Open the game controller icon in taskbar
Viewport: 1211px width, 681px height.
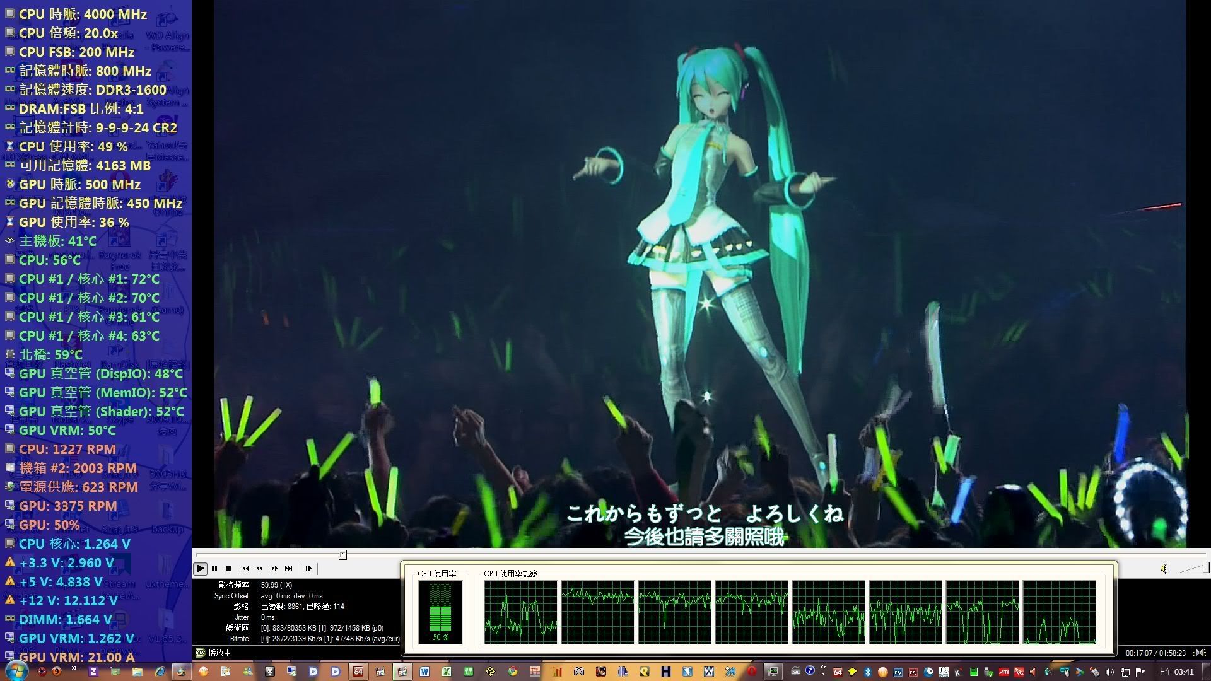pyautogui.click(x=578, y=672)
